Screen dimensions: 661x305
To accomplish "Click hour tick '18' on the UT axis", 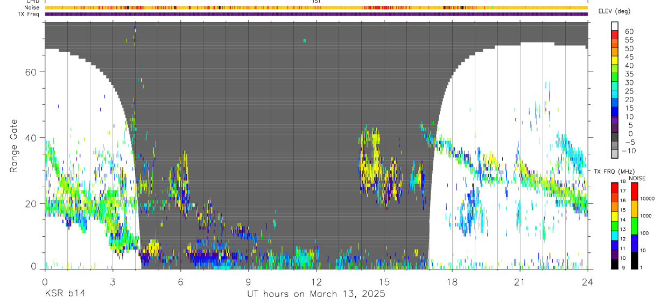I will click(452, 282).
